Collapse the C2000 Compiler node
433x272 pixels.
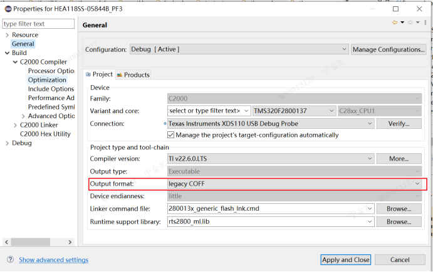tap(15, 62)
